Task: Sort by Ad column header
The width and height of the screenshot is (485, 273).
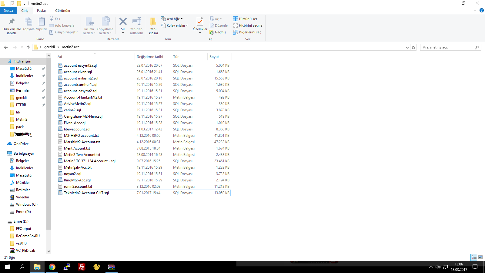Action: 95,57
